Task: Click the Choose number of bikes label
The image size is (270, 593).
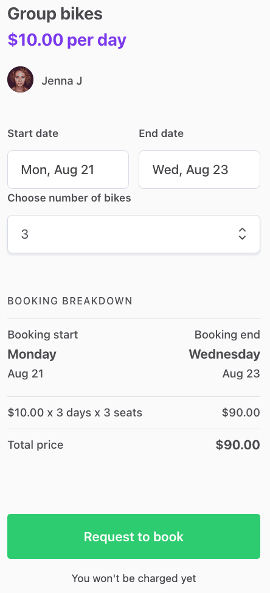Action: coord(69,198)
